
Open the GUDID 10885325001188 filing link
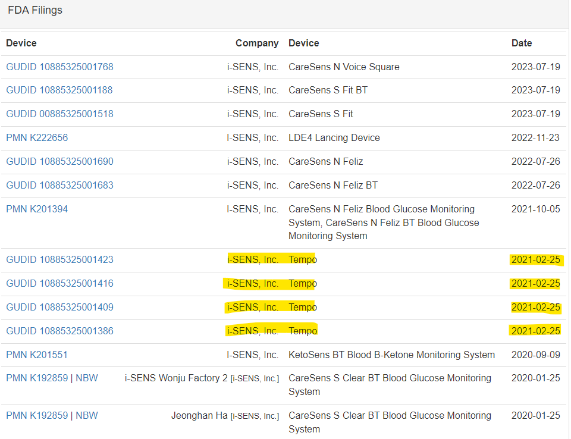pyautogui.click(x=59, y=90)
